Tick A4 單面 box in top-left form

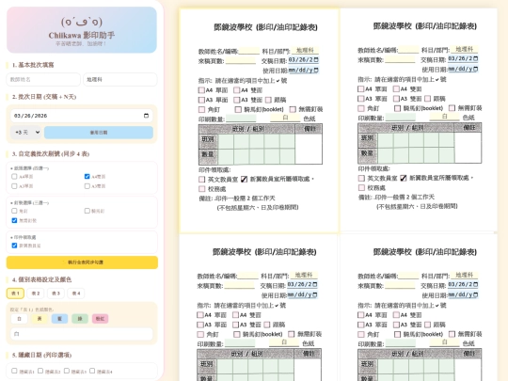(x=201, y=90)
